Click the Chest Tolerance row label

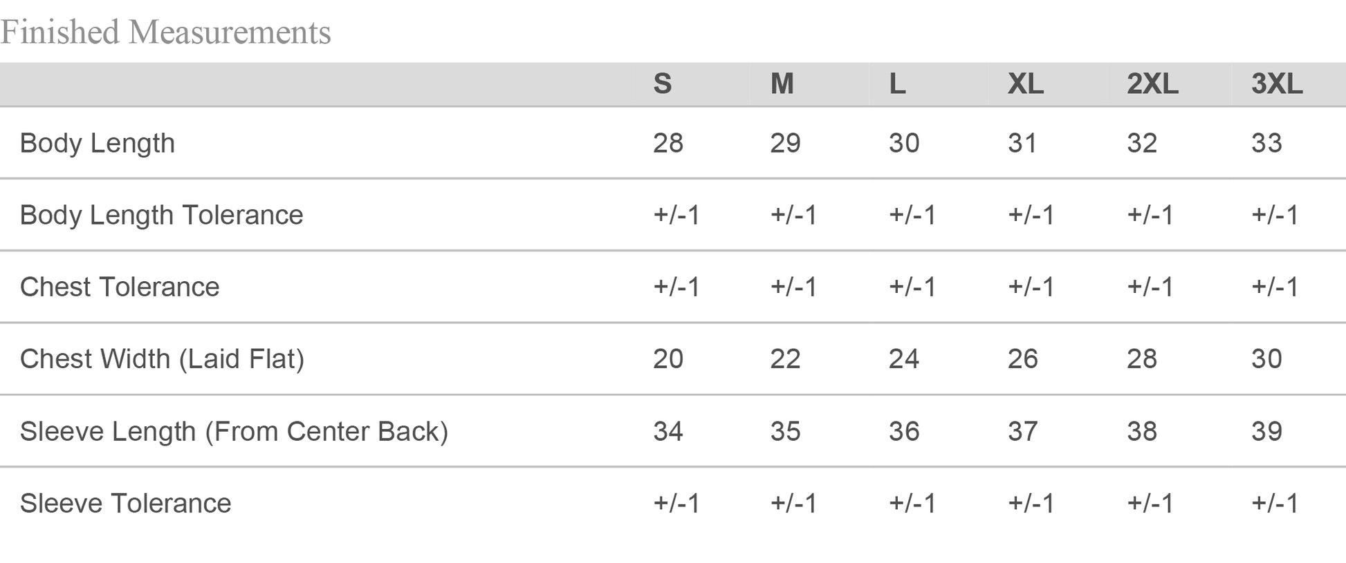click(120, 287)
